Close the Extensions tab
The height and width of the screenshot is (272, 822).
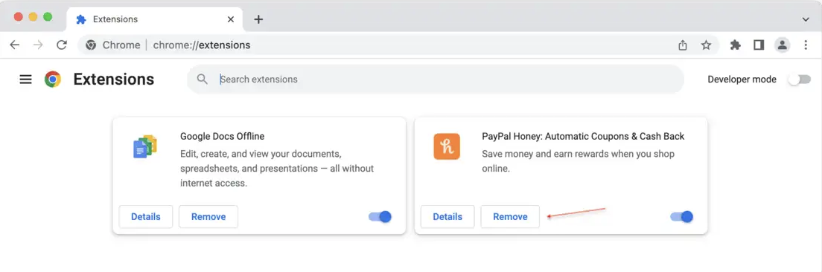point(231,19)
